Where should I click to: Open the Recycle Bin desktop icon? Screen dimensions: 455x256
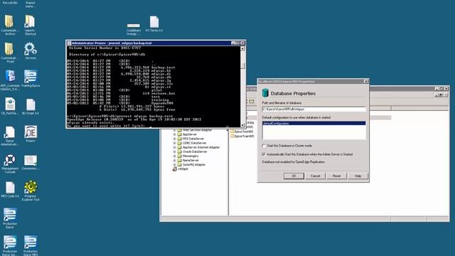click(x=10, y=2)
